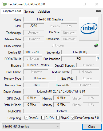Image resolution: width=103 pixels, height=131 pixels.
Task: Click the GPU field showing 22B0
Action: 34,26
